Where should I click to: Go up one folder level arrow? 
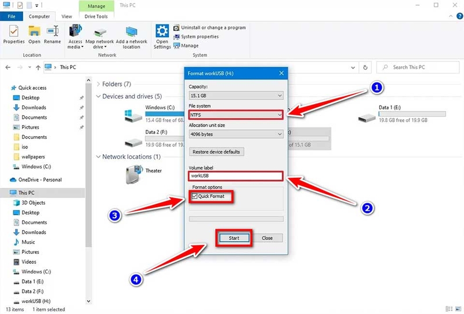38,67
